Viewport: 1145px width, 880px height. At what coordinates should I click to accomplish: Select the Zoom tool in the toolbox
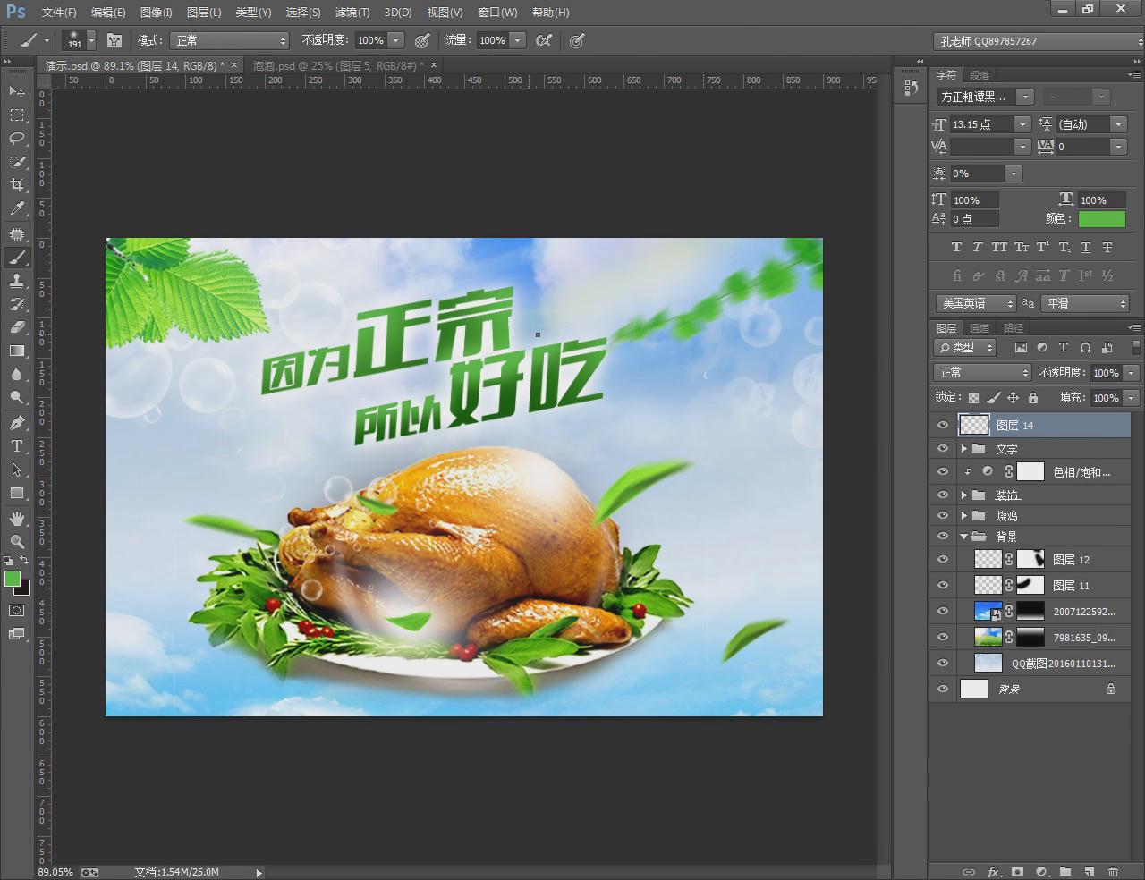(17, 541)
